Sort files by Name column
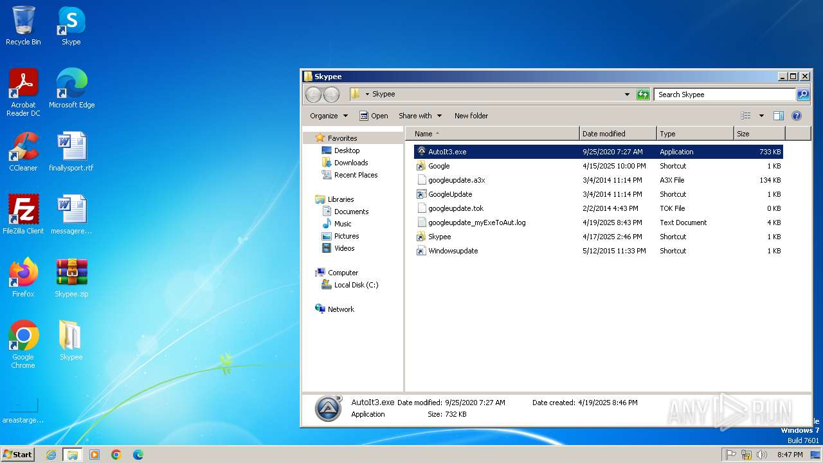823x463 pixels. pyautogui.click(x=493, y=134)
